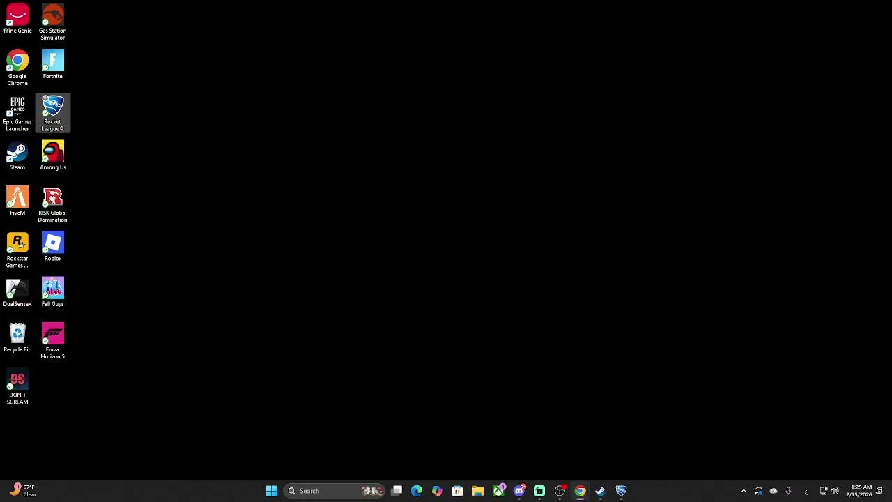This screenshot has width=892, height=502.
Task: Select the FiveM desktop shortcut
Action: point(17,201)
